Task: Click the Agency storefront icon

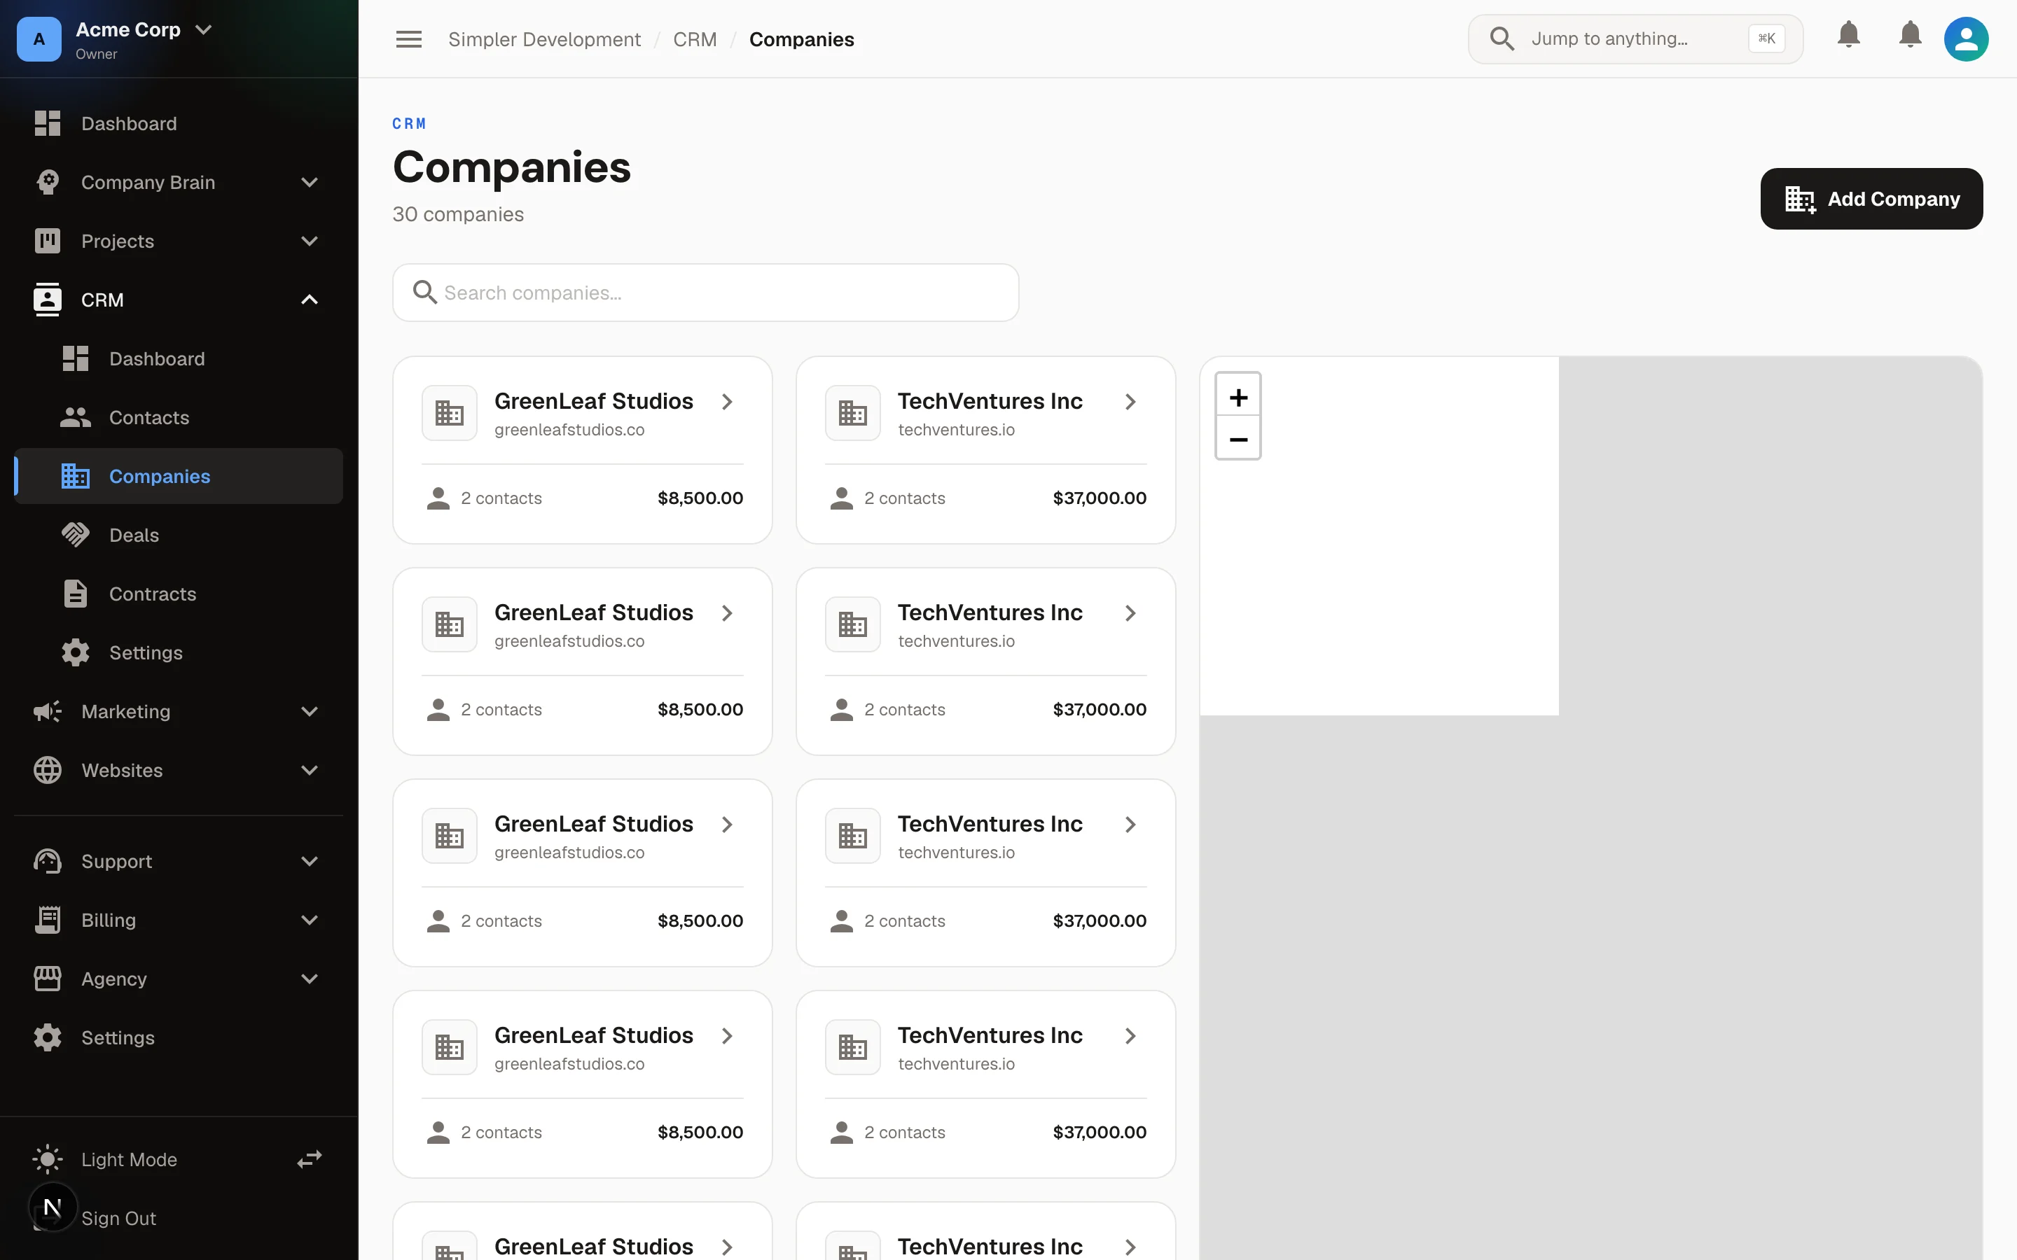Action: [x=48, y=979]
